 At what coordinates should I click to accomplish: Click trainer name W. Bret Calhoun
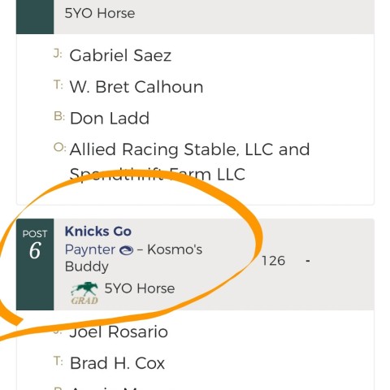[136, 87]
